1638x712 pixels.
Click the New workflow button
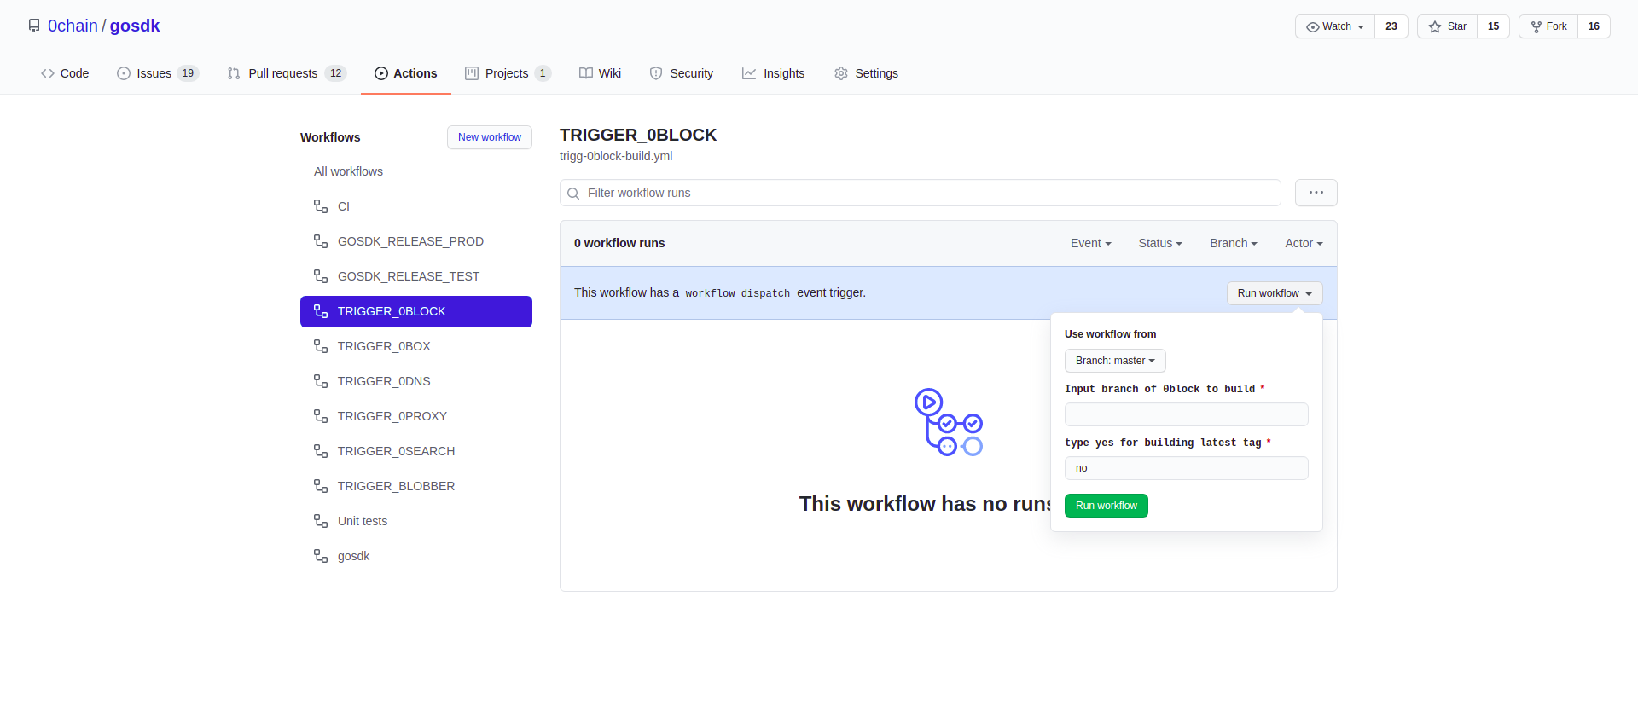[490, 137]
